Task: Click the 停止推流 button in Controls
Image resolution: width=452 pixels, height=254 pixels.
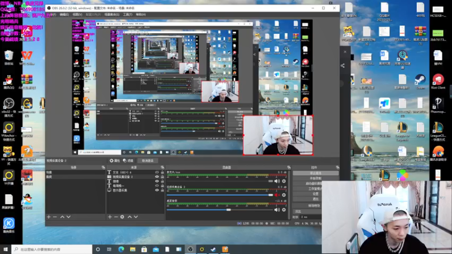Action: coord(315,173)
